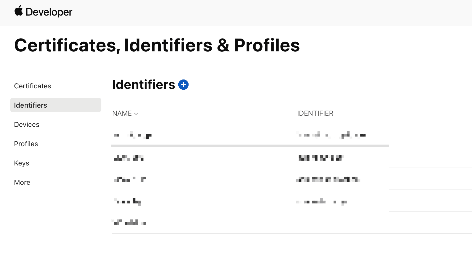Click the Developer text link in header
The width and height of the screenshot is (472, 272).
coord(49,12)
